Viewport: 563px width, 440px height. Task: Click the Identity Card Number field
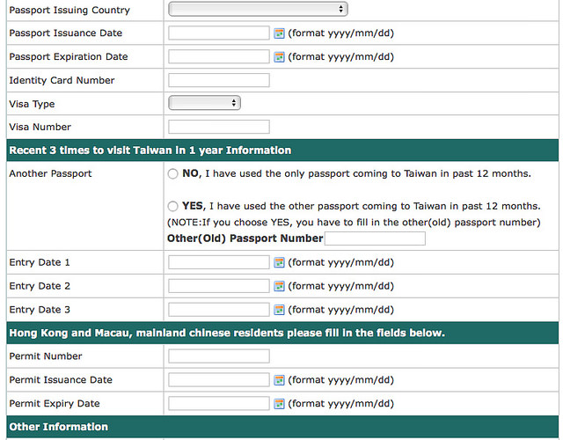point(219,80)
